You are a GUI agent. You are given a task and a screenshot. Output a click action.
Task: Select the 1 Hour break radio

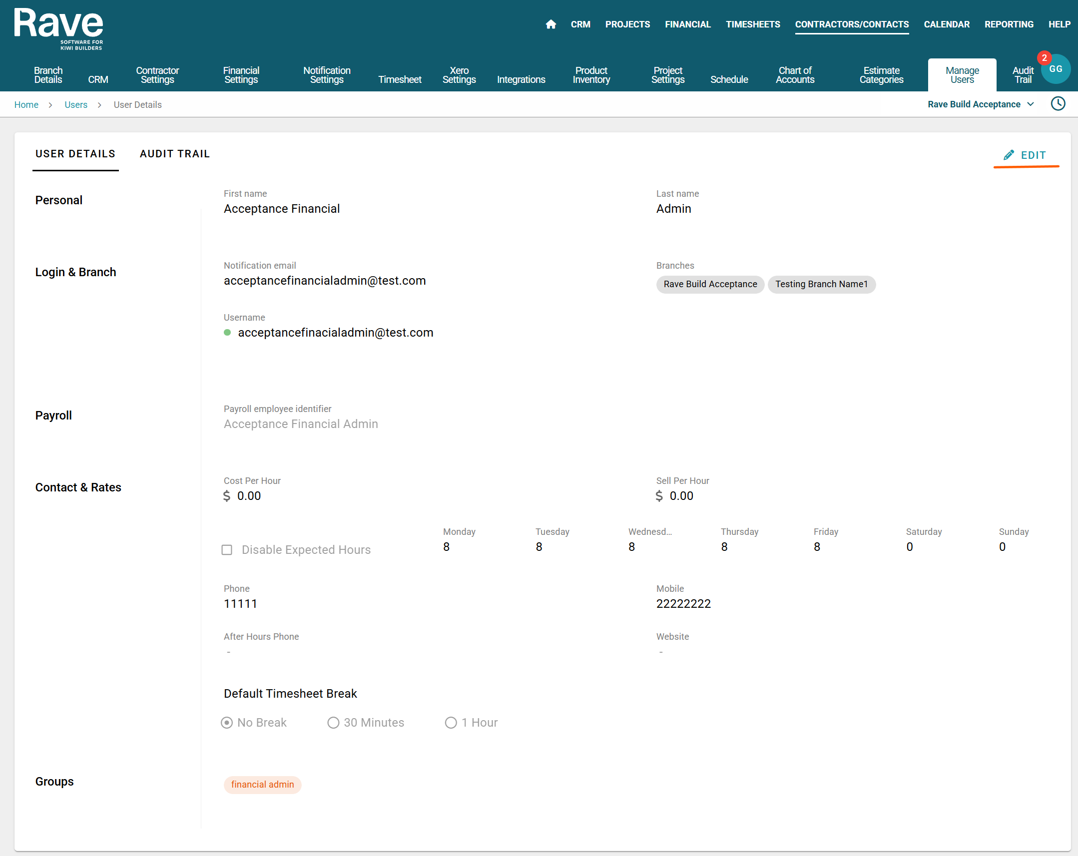click(451, 723)
